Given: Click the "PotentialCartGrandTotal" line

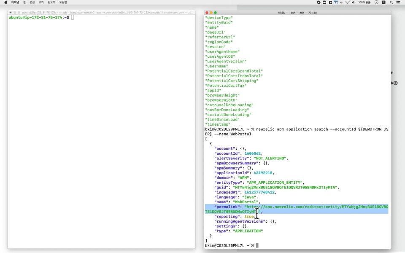Looking at the screenshot, I should click(234, 71).
